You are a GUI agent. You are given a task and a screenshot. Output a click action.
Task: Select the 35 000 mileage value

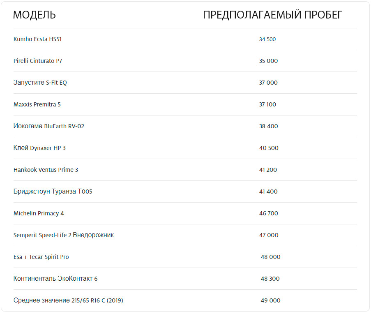[268, 61]
